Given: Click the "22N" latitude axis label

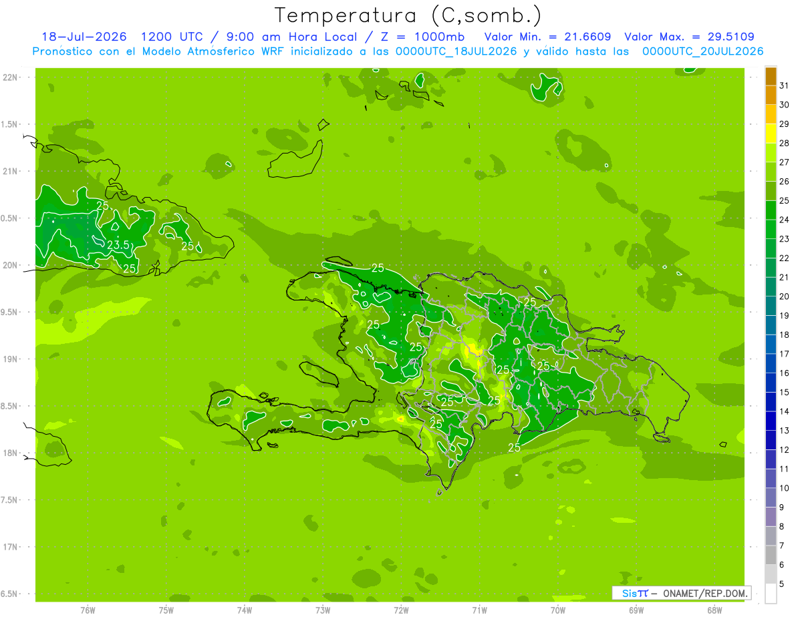Looking at the screenshot, I should tap(11, 77).
